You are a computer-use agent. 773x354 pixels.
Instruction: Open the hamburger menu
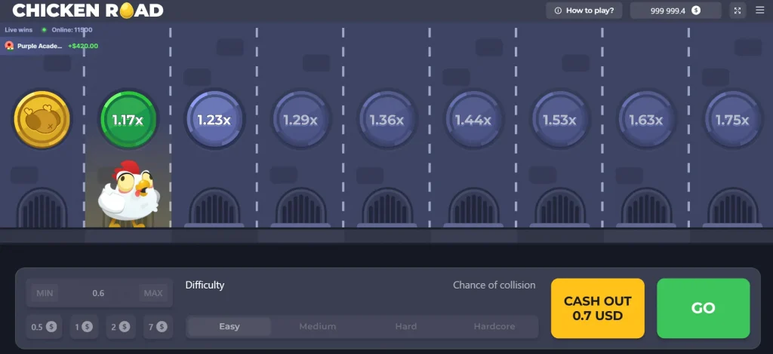[759, 11]
